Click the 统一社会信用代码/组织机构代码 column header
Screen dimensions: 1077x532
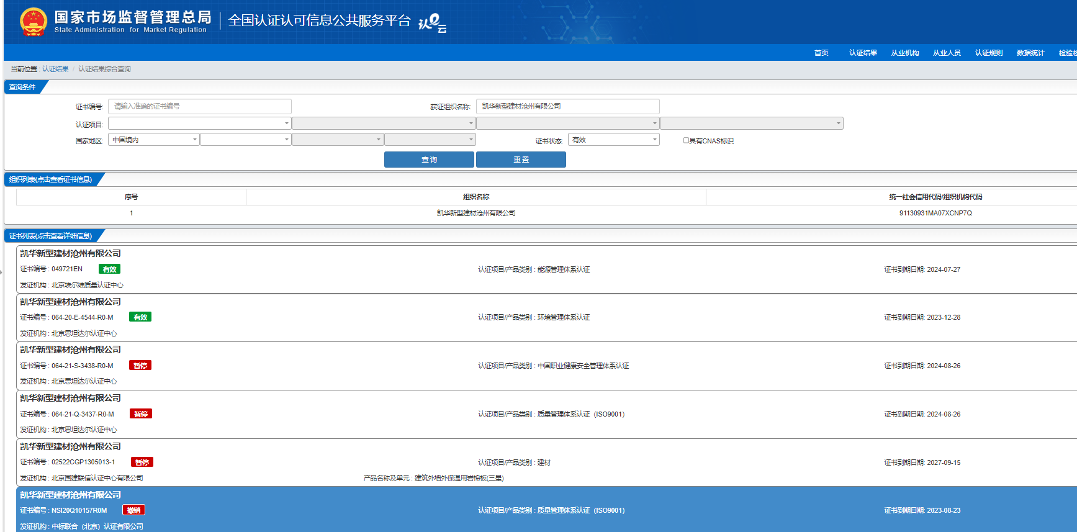[935, 197]
